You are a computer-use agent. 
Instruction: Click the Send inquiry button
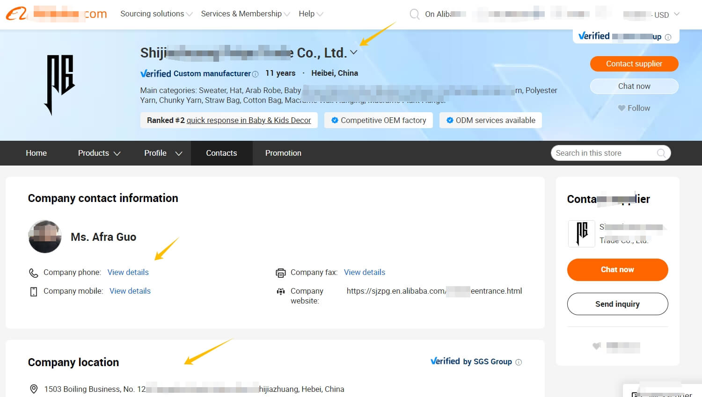tap(617, 304)
